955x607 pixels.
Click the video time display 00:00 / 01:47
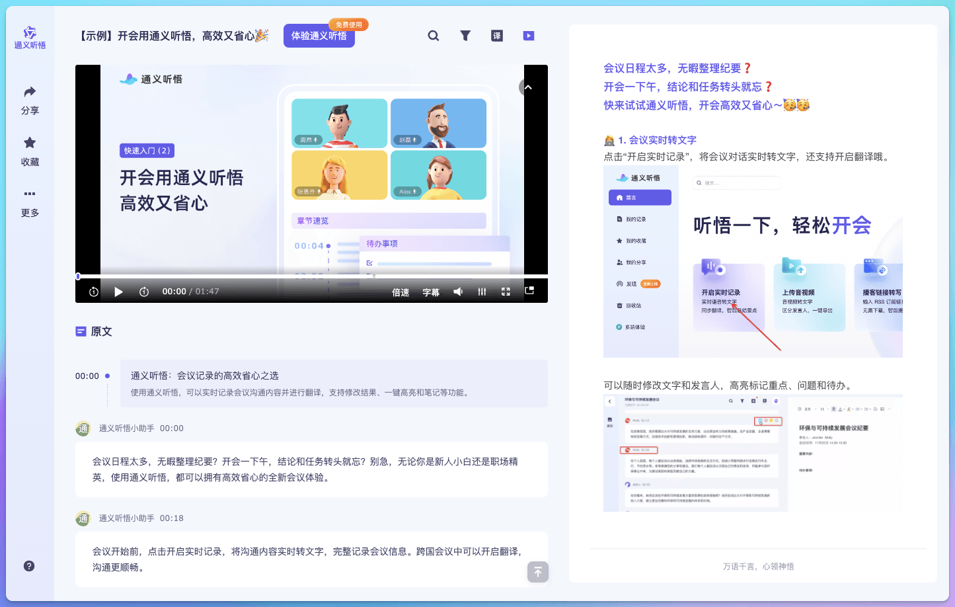pos(190,292)
